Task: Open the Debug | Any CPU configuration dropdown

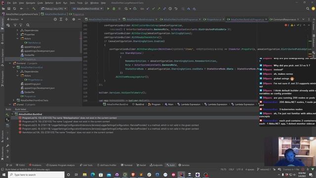Action: click(54, 9)
